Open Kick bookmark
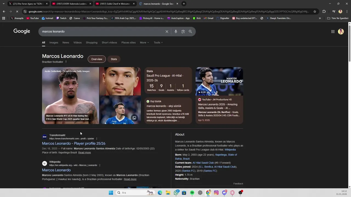Viewport: 351px width, 197px height. (197, 18)
